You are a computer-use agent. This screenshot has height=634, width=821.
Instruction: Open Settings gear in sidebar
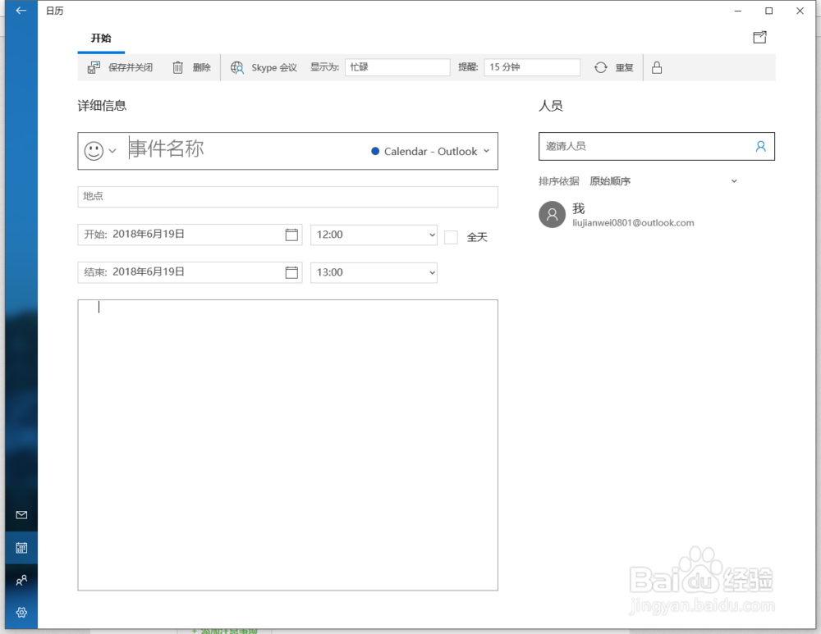point(21,613)
